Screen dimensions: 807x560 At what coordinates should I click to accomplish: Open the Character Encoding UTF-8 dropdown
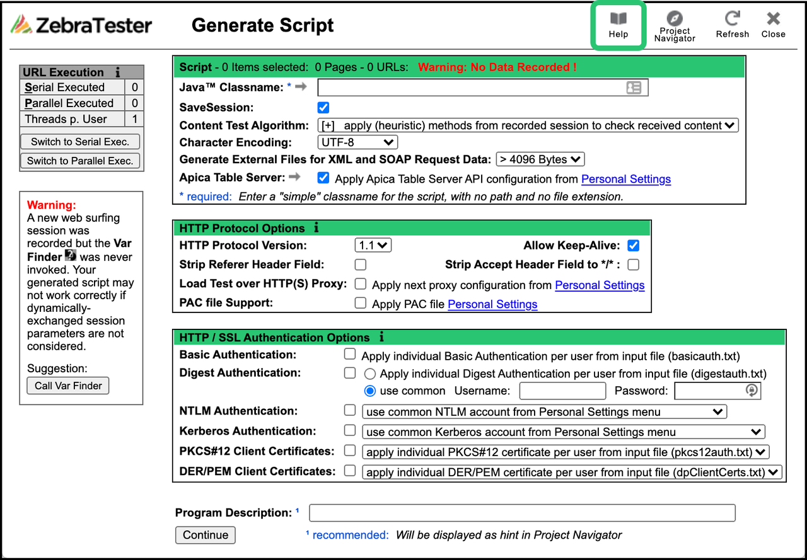point(357,142)
